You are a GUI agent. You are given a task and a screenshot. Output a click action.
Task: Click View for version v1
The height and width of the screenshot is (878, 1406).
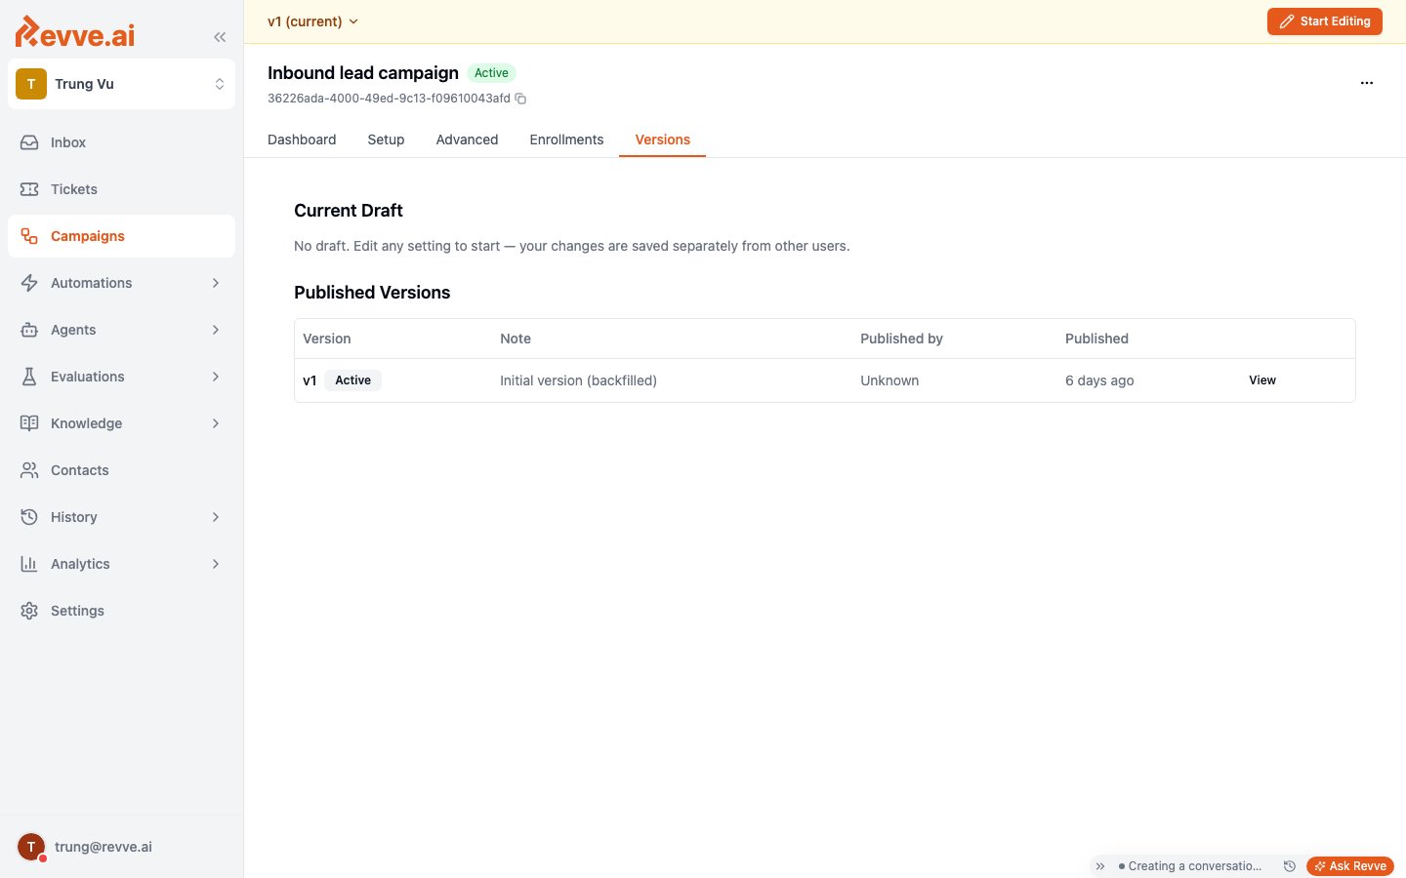(1262, 380)
